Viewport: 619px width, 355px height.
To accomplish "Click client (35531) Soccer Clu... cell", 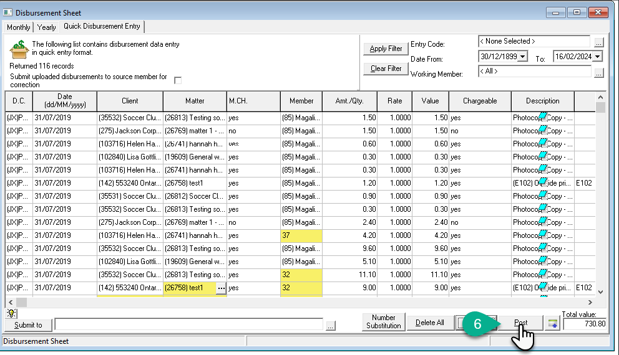I will (130, 196).
